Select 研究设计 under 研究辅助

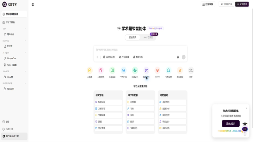click(172, 122)
